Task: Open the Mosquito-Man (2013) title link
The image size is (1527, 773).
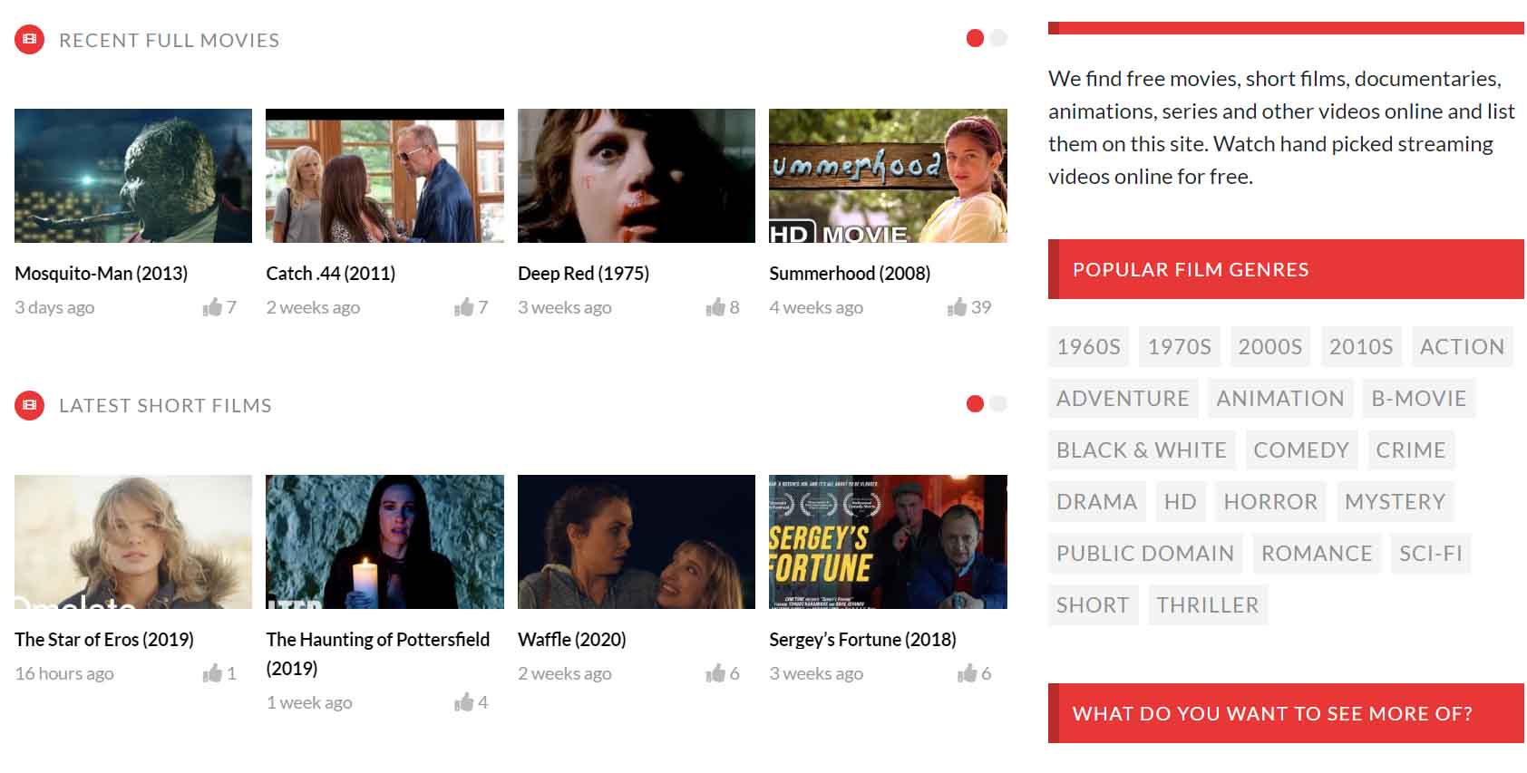Action: click(102, 273)
